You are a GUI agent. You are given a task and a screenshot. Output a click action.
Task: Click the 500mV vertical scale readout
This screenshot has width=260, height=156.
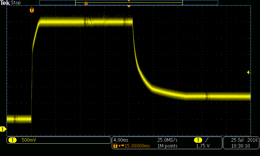pyautogui.click(x=29, y=140)
